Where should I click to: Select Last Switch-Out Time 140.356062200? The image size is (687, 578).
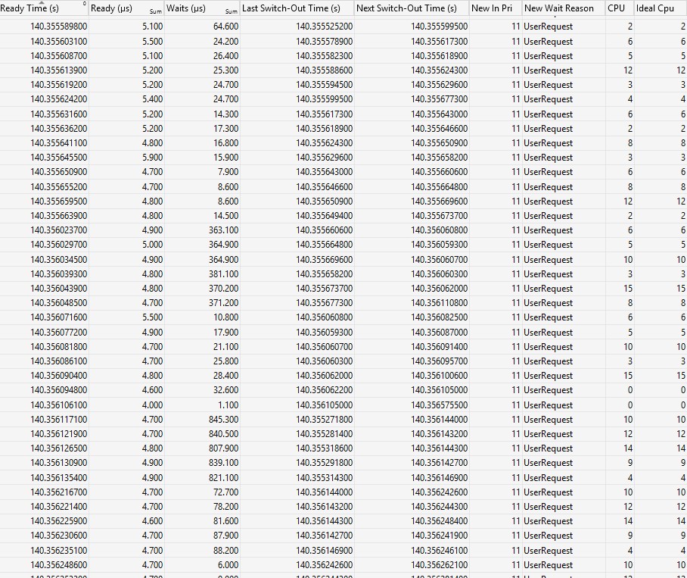point(325,390)
